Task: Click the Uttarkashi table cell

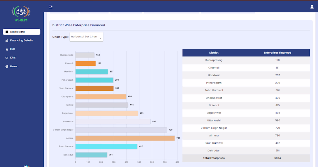Action: tap(214, 120)
